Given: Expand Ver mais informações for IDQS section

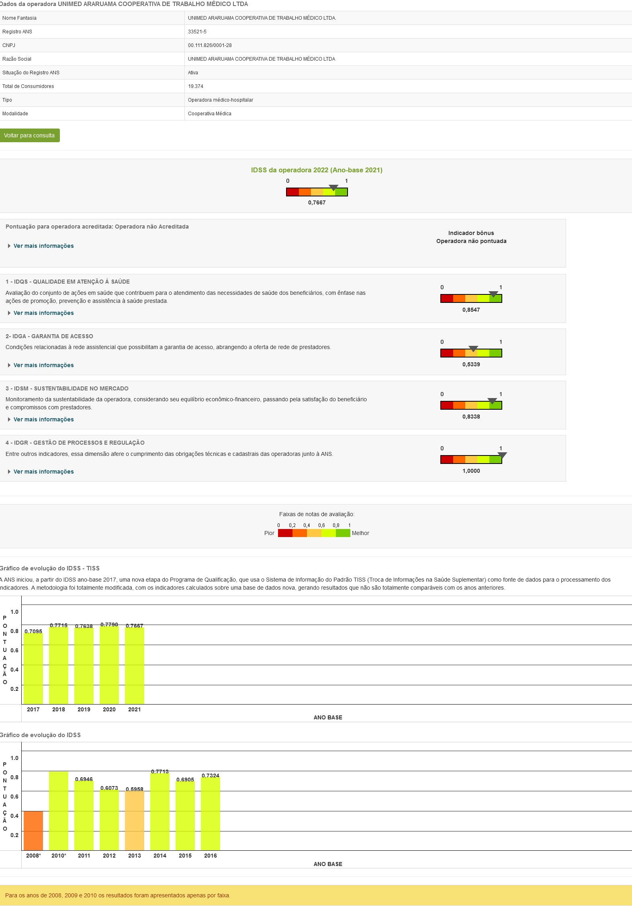Looking at the screenshot, I should pos(43,313).
